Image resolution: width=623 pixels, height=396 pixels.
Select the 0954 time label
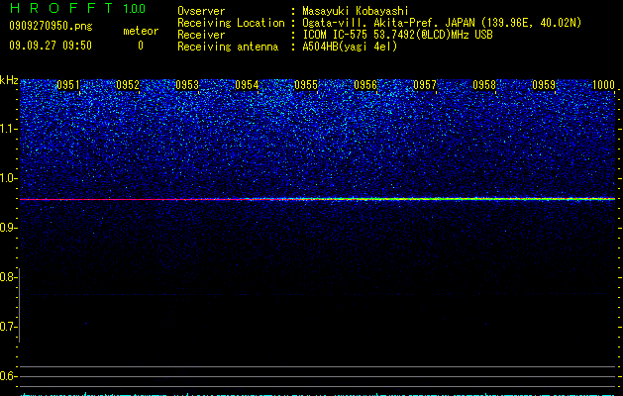(247, 85)
